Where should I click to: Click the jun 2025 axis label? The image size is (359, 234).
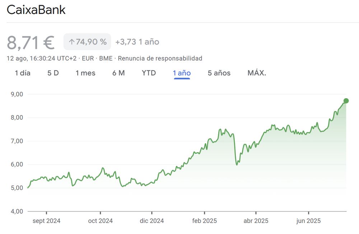coord(308,221)
